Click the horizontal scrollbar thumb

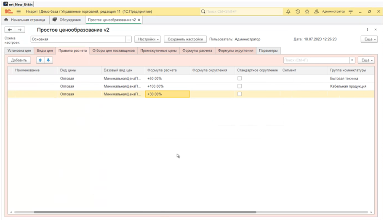145,212
